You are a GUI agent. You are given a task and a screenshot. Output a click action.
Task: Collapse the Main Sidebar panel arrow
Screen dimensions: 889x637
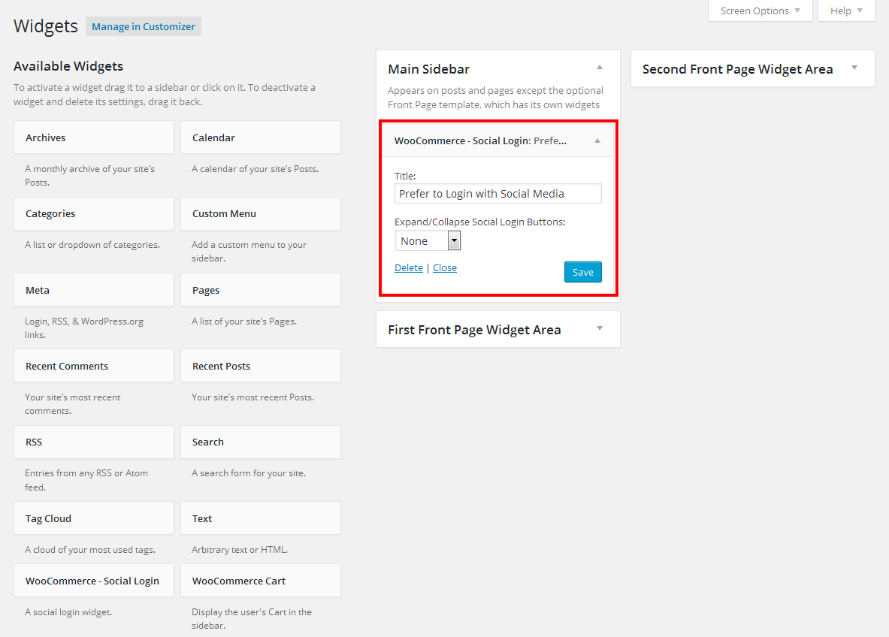click(600, 68)
